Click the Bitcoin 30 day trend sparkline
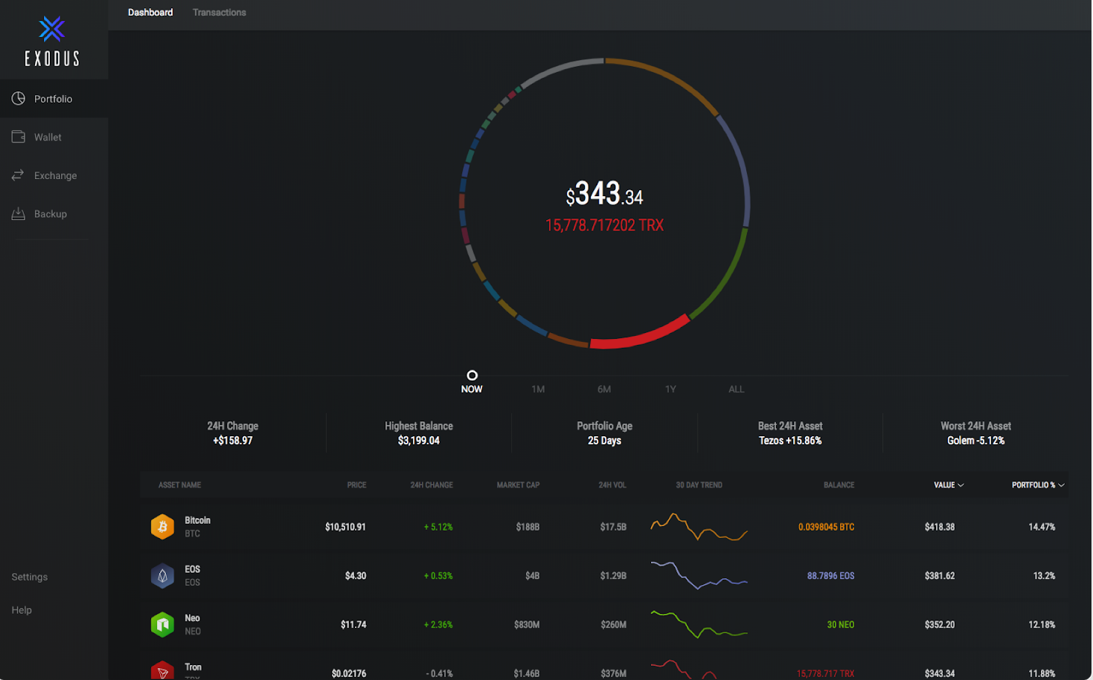1093x680 pixels. (699, 527)
